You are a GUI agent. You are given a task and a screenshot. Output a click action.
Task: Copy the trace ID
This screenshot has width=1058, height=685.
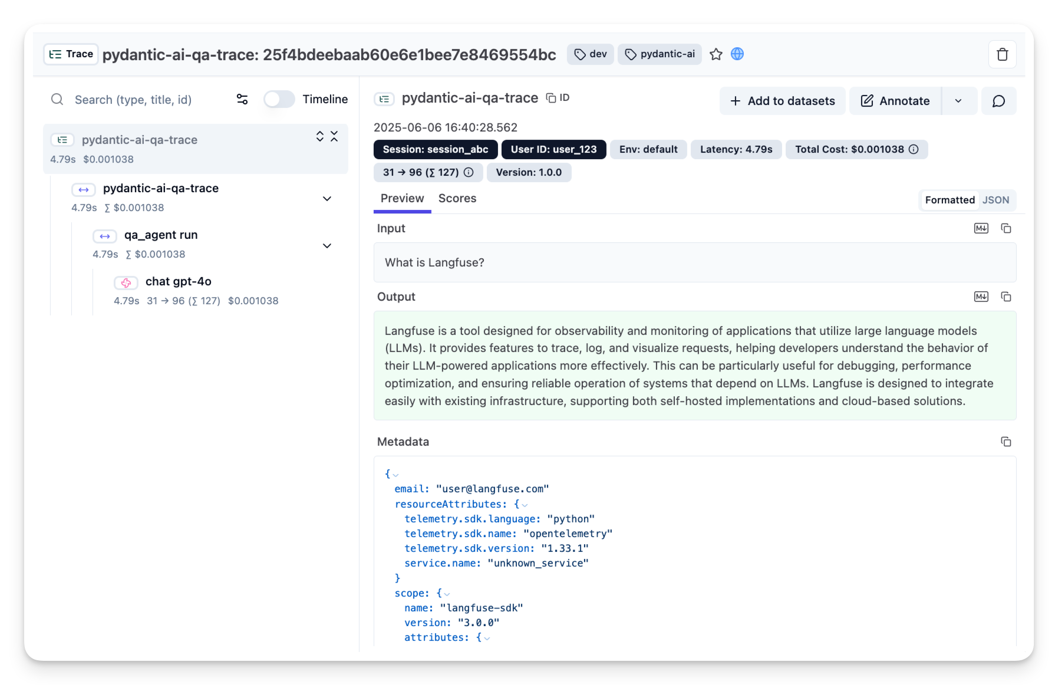[x=558, y=98]
